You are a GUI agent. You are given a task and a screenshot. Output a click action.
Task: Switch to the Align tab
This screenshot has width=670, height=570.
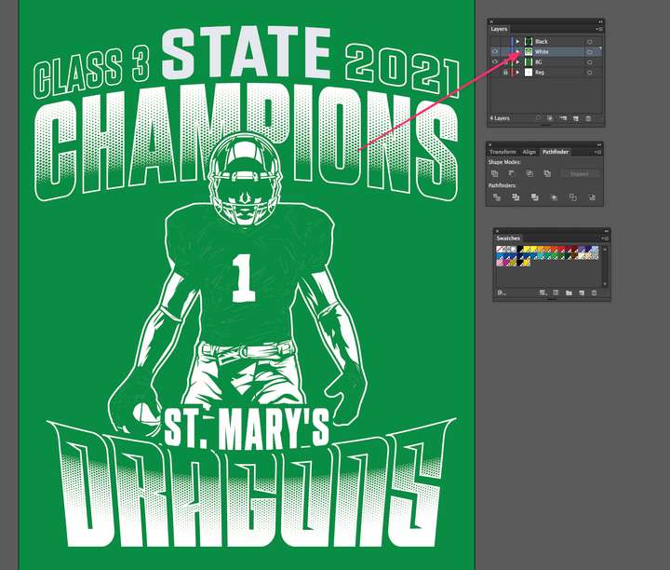529,152
